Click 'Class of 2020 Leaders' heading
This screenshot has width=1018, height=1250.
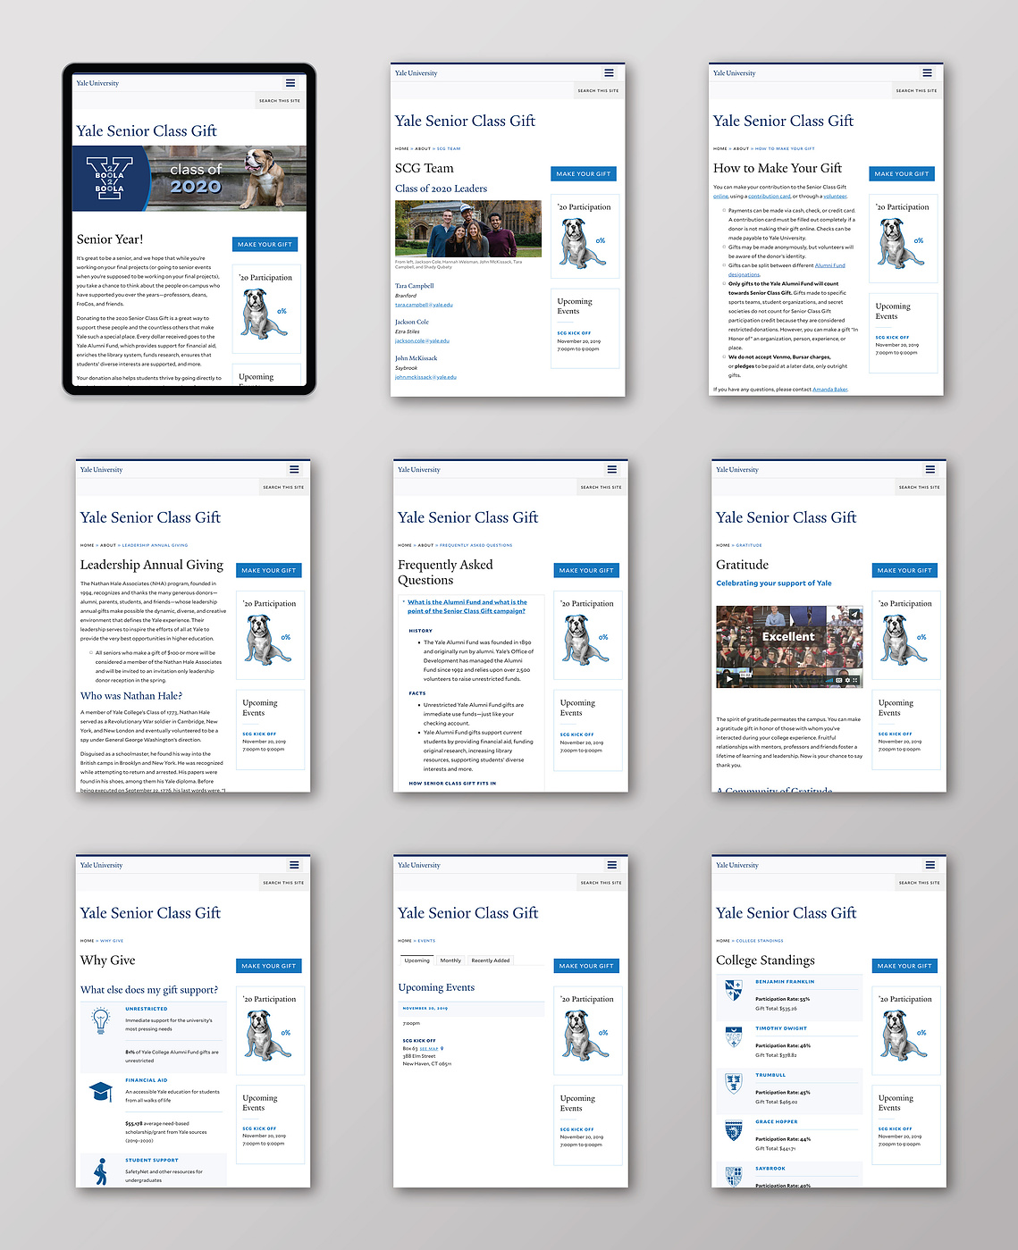(442, 189)
